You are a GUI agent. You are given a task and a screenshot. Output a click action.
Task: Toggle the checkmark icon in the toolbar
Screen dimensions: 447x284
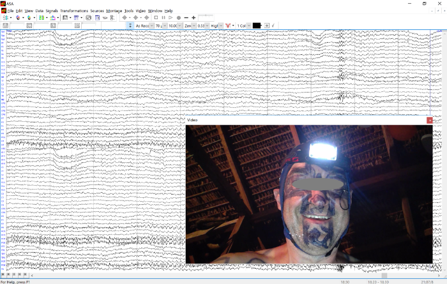tap(273, 26)
